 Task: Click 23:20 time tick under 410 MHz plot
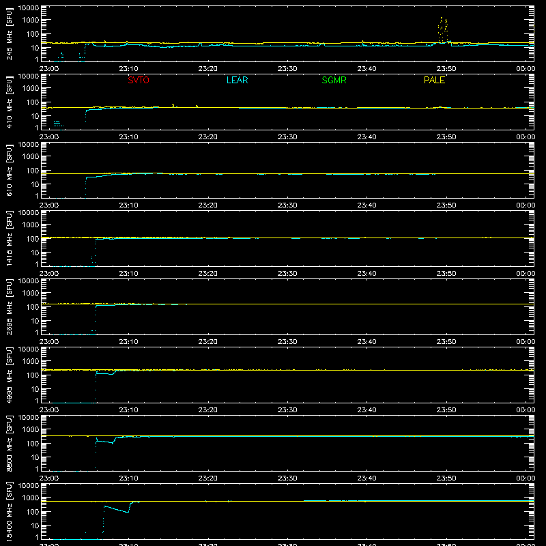point(208,137)
